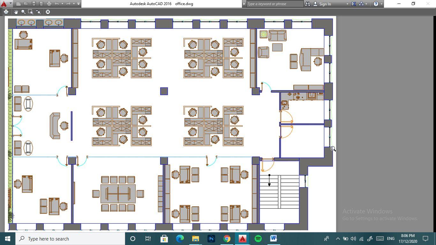The height and width of the screenshot is (245, 436).
Task: Click the Plot icon in the preview toolbar
Action: [6, 12]
